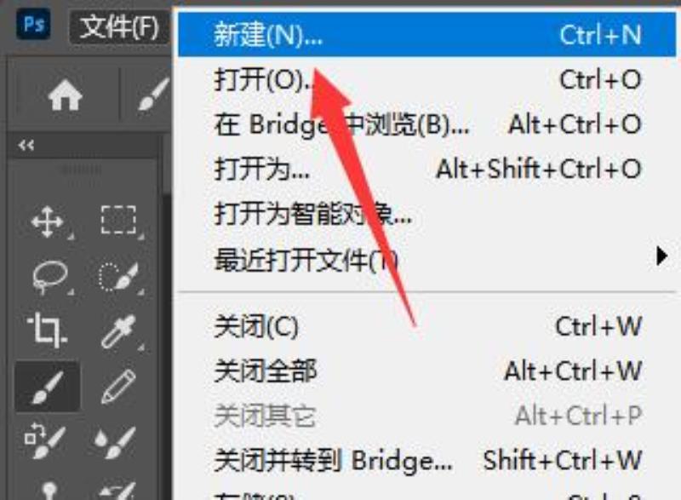The width and height of the screenshot is (681, 500).
Task: Collapse the toolbar with double-arrow chevrons
Action: 26,145
